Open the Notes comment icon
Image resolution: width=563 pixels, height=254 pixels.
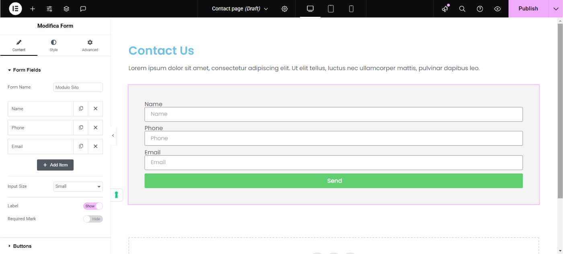pos(83,9)
